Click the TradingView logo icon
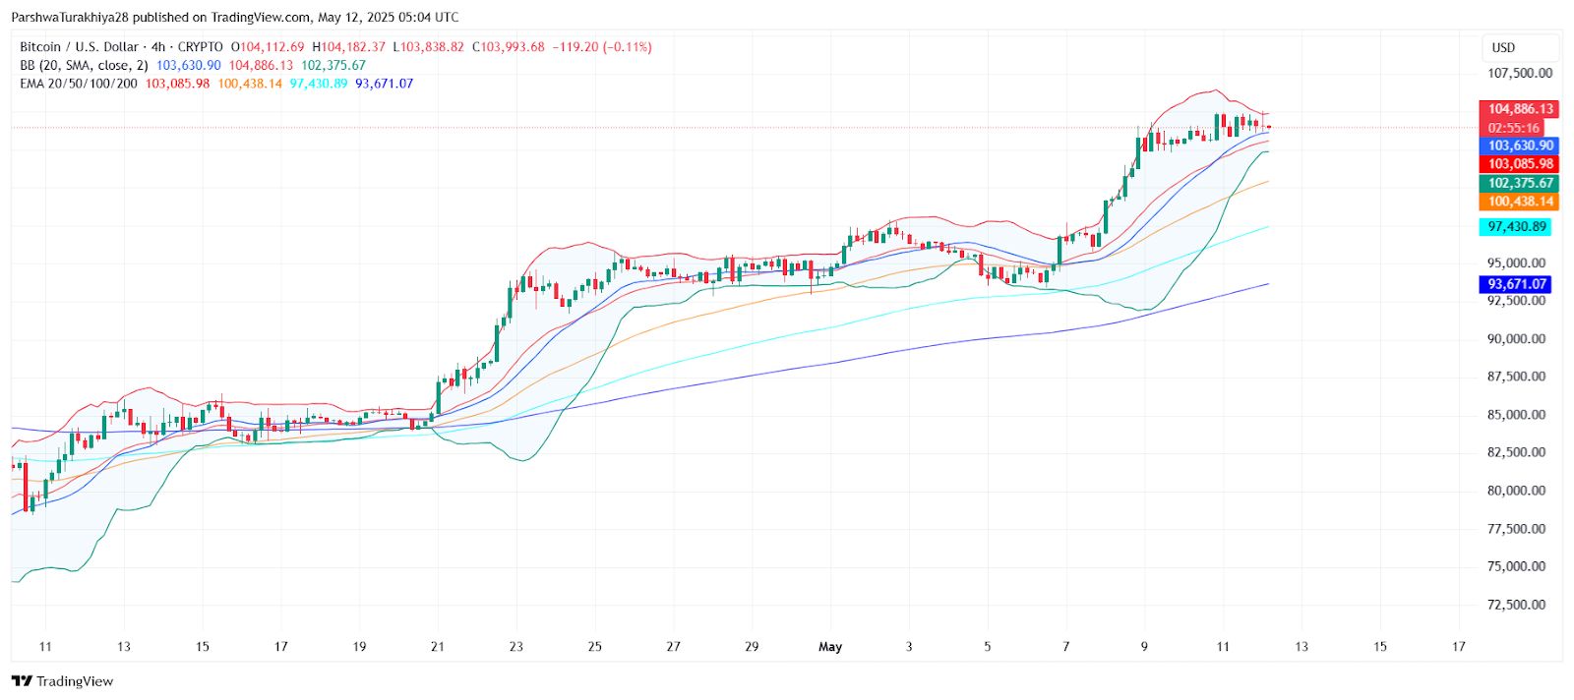 tap(22, 681)
